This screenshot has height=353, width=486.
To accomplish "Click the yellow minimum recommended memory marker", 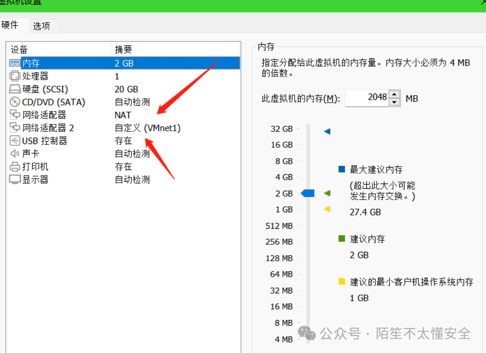I will (x=328, y=209).
